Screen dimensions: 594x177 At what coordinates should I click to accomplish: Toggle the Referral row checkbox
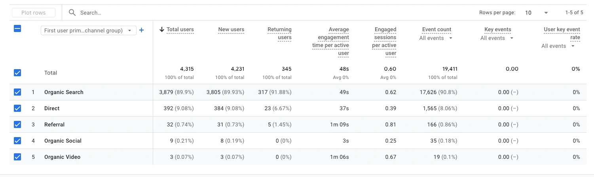pos(17,124)
